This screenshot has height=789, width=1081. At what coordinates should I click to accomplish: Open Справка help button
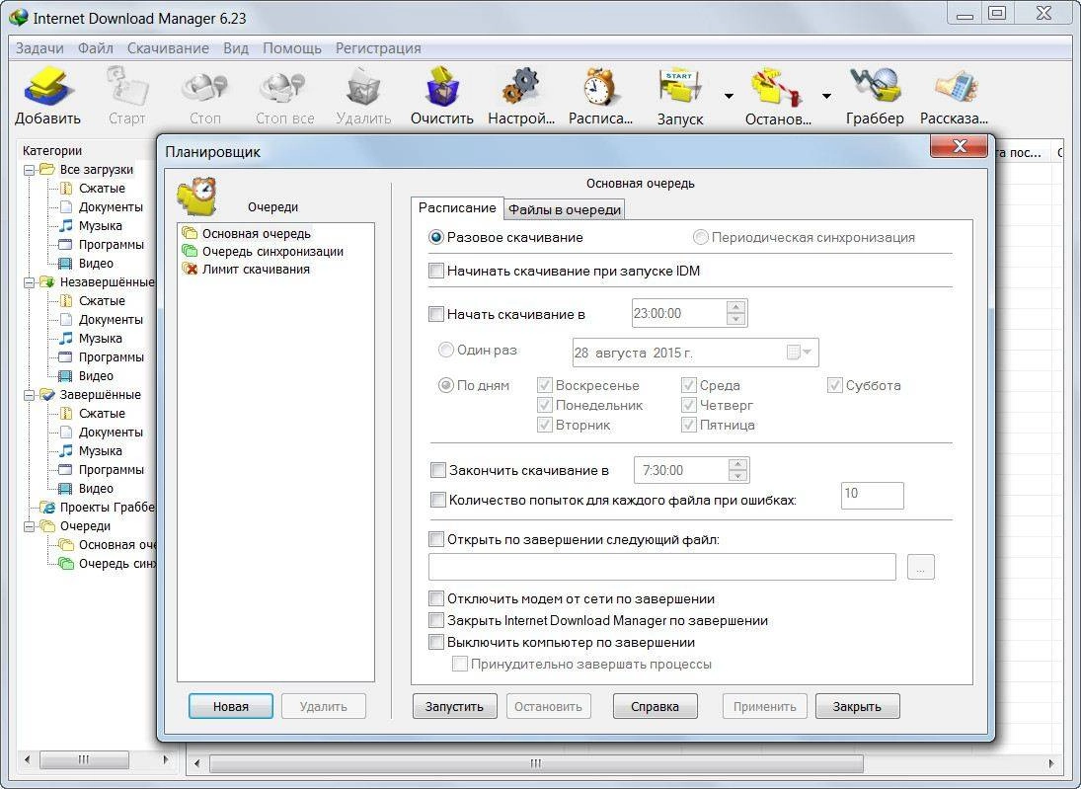(655, 706)
